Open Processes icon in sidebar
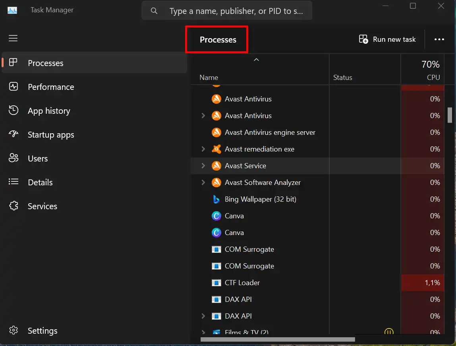Screen dimensions: 456x346 click(14, 62)
